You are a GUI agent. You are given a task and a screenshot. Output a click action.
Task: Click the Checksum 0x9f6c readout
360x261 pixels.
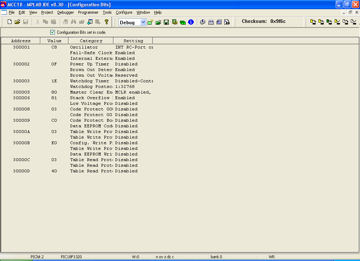point(264,21)
